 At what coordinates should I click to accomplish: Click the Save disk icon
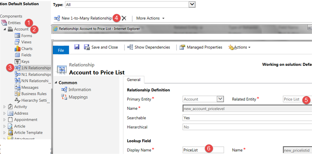coord(77,47)
